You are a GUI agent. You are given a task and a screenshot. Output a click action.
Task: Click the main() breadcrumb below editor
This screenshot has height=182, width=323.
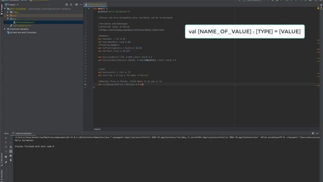coord(97,129)
